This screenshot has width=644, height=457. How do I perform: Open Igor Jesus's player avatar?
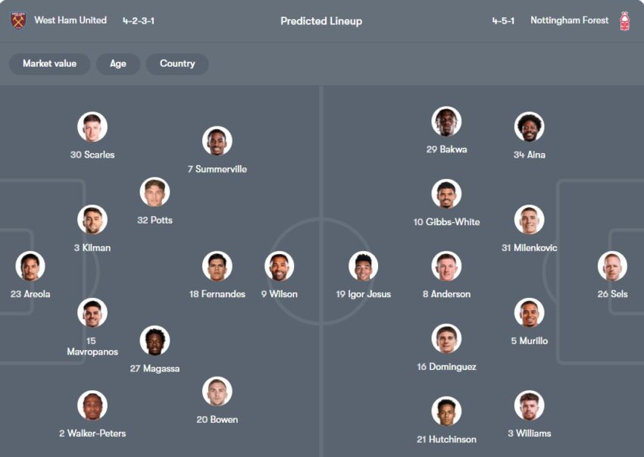364,267
